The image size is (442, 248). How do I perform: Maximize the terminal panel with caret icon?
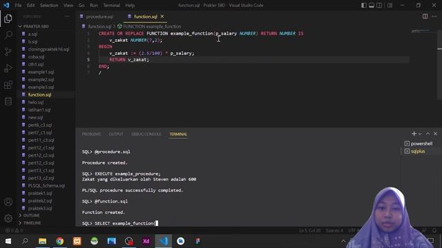click(x=427, y=134)
